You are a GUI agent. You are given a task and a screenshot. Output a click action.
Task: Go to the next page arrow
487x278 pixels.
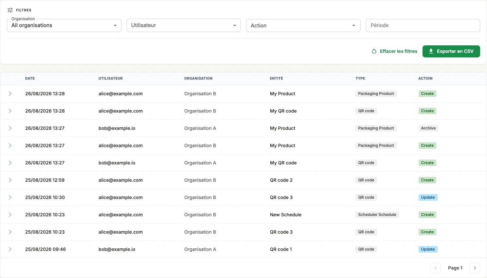pyautogui.click(x=475, y=268)
